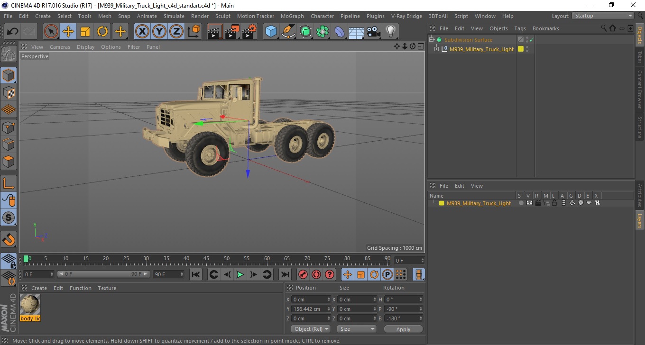Add a Light object

pos(390,32)
